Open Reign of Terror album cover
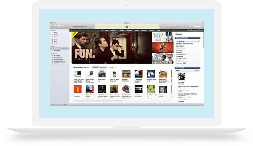 click(114, 74)
